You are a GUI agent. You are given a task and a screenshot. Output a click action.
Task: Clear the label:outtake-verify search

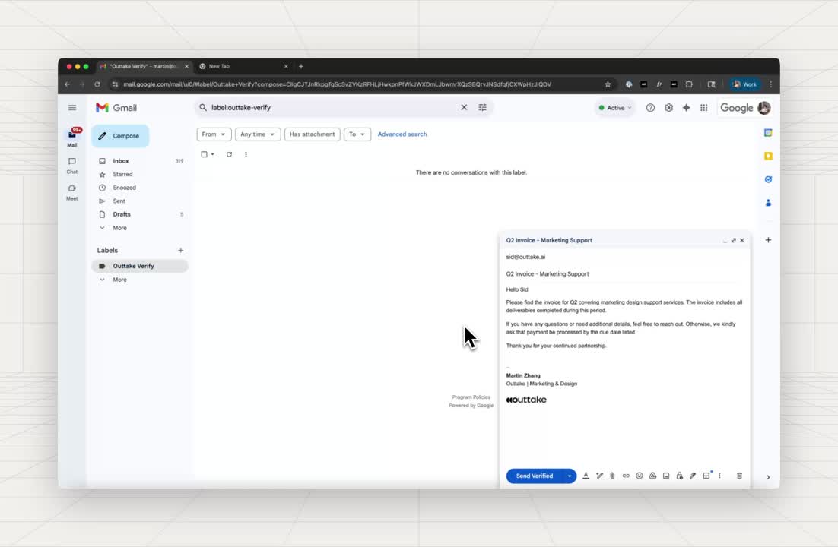(464, 107)
